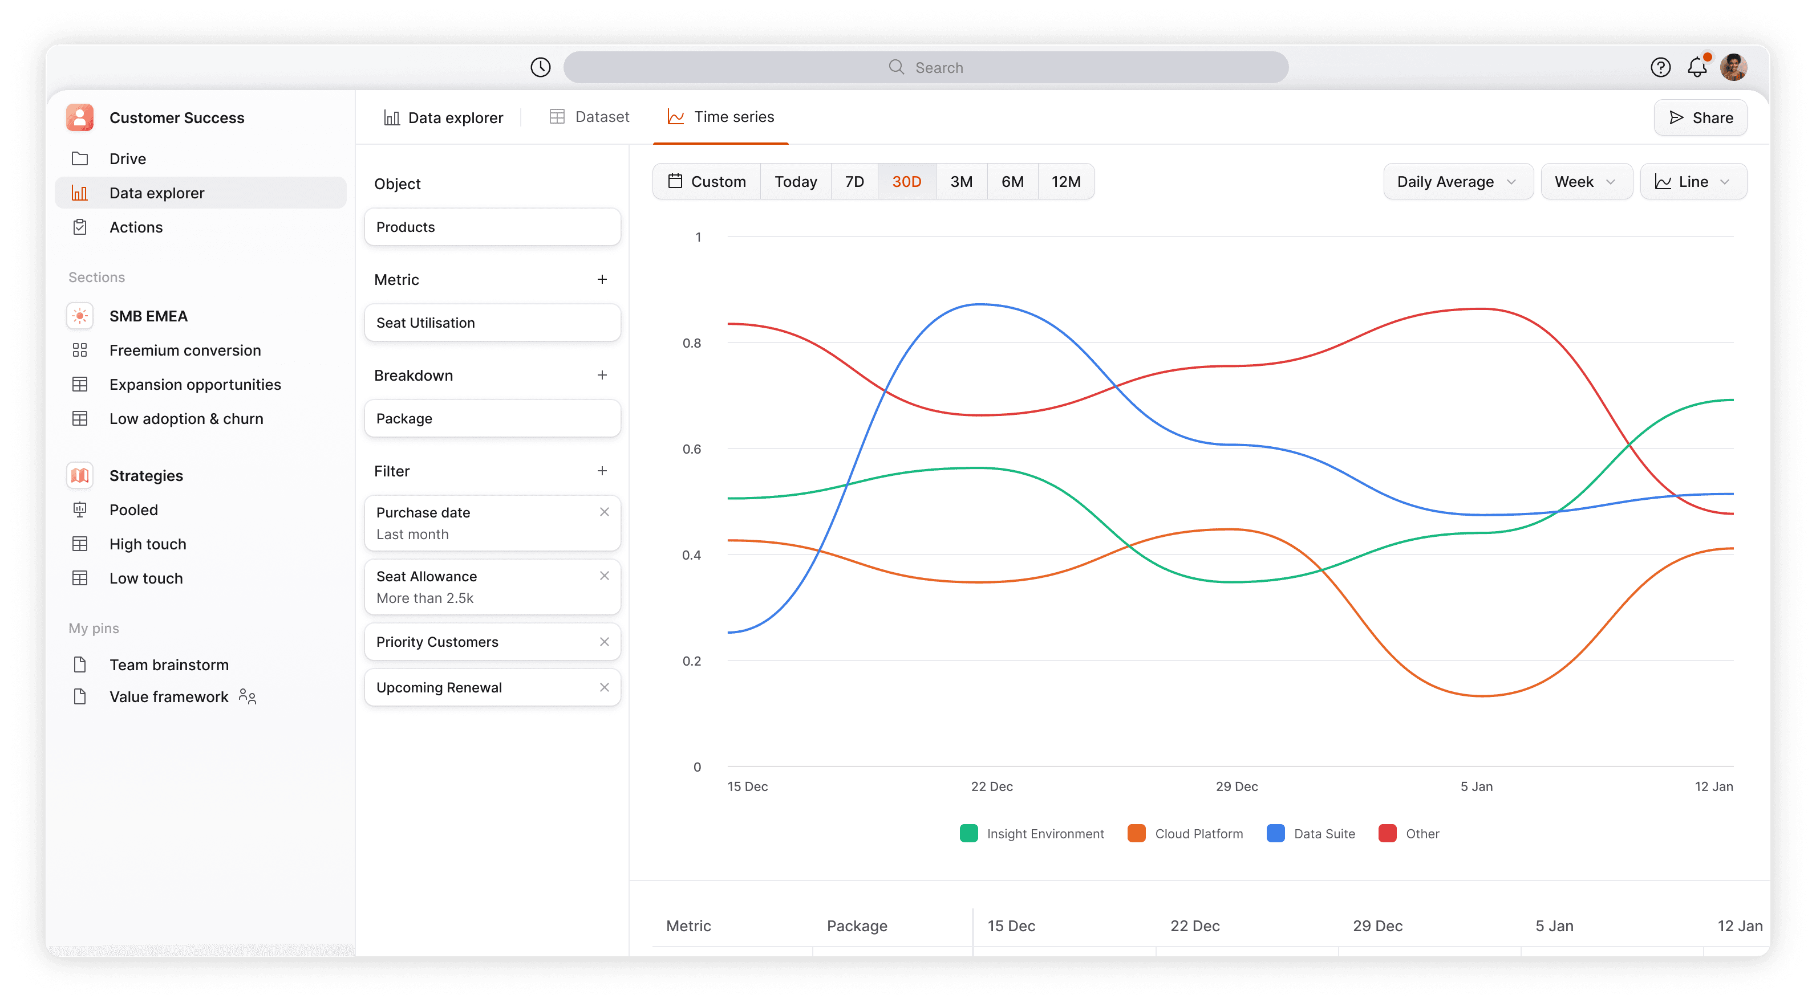Open the Line chart type dropdown
Viewport: 1816px width, 1003px height.
coord(1693,182)
